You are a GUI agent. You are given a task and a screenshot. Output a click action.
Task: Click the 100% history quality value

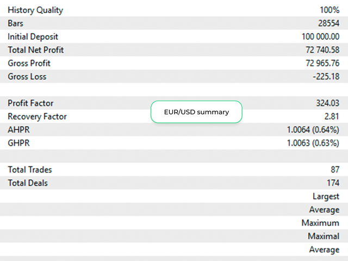point(330,10)
